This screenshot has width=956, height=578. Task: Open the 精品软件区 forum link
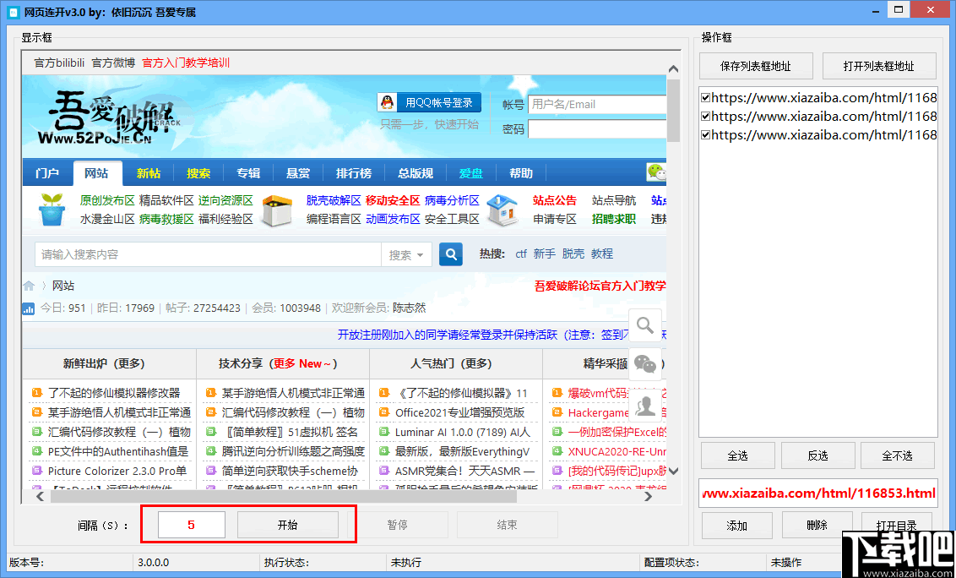tap(166, 200)
